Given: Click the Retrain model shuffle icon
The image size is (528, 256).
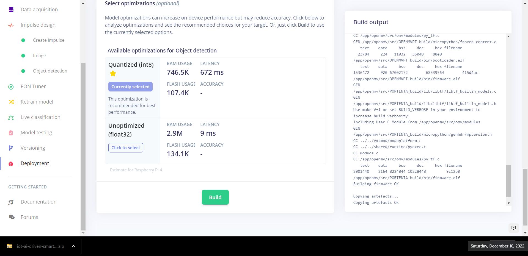Looking at the screenshot, I should pos(11,102).
